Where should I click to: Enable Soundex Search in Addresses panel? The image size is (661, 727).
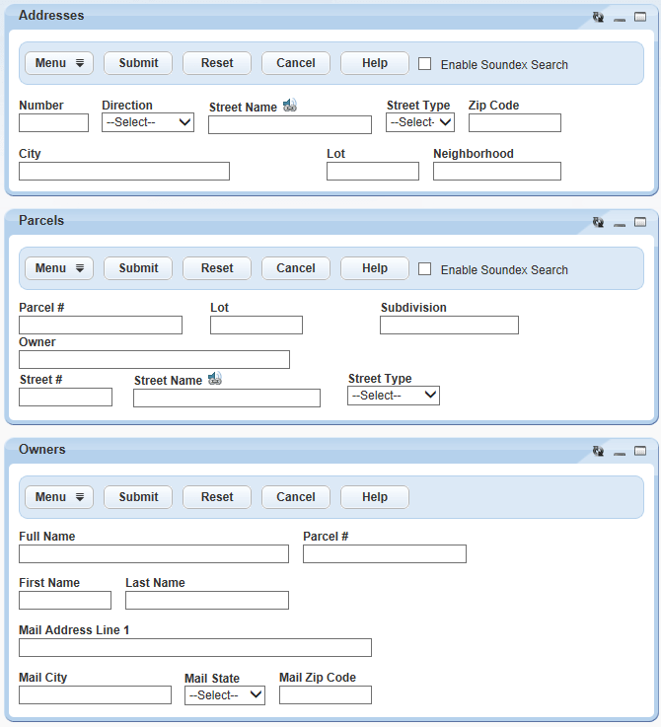425,63
